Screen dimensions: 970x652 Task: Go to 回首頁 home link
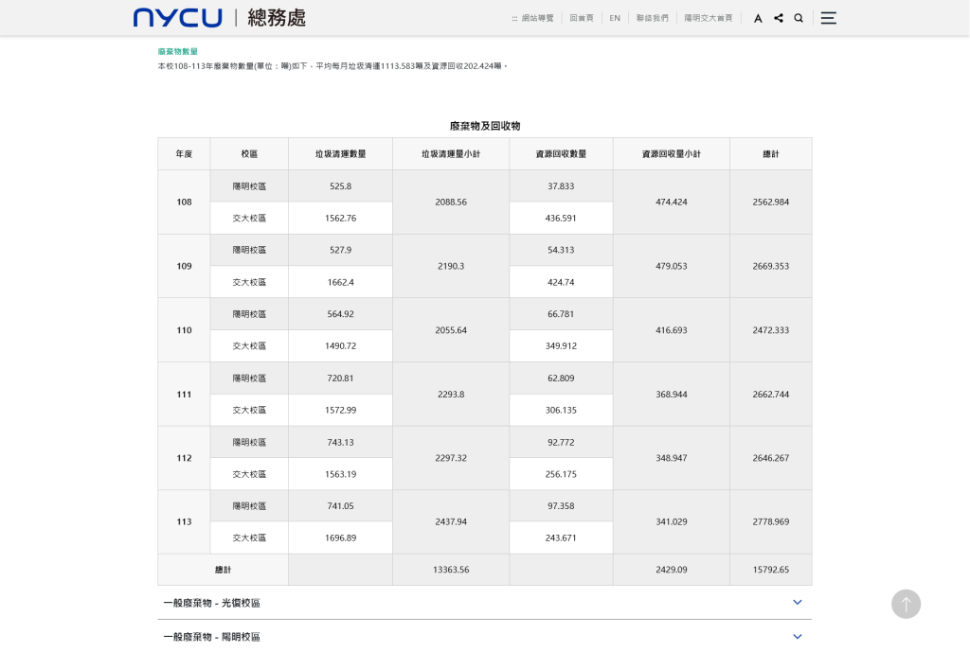pos(582,18)
